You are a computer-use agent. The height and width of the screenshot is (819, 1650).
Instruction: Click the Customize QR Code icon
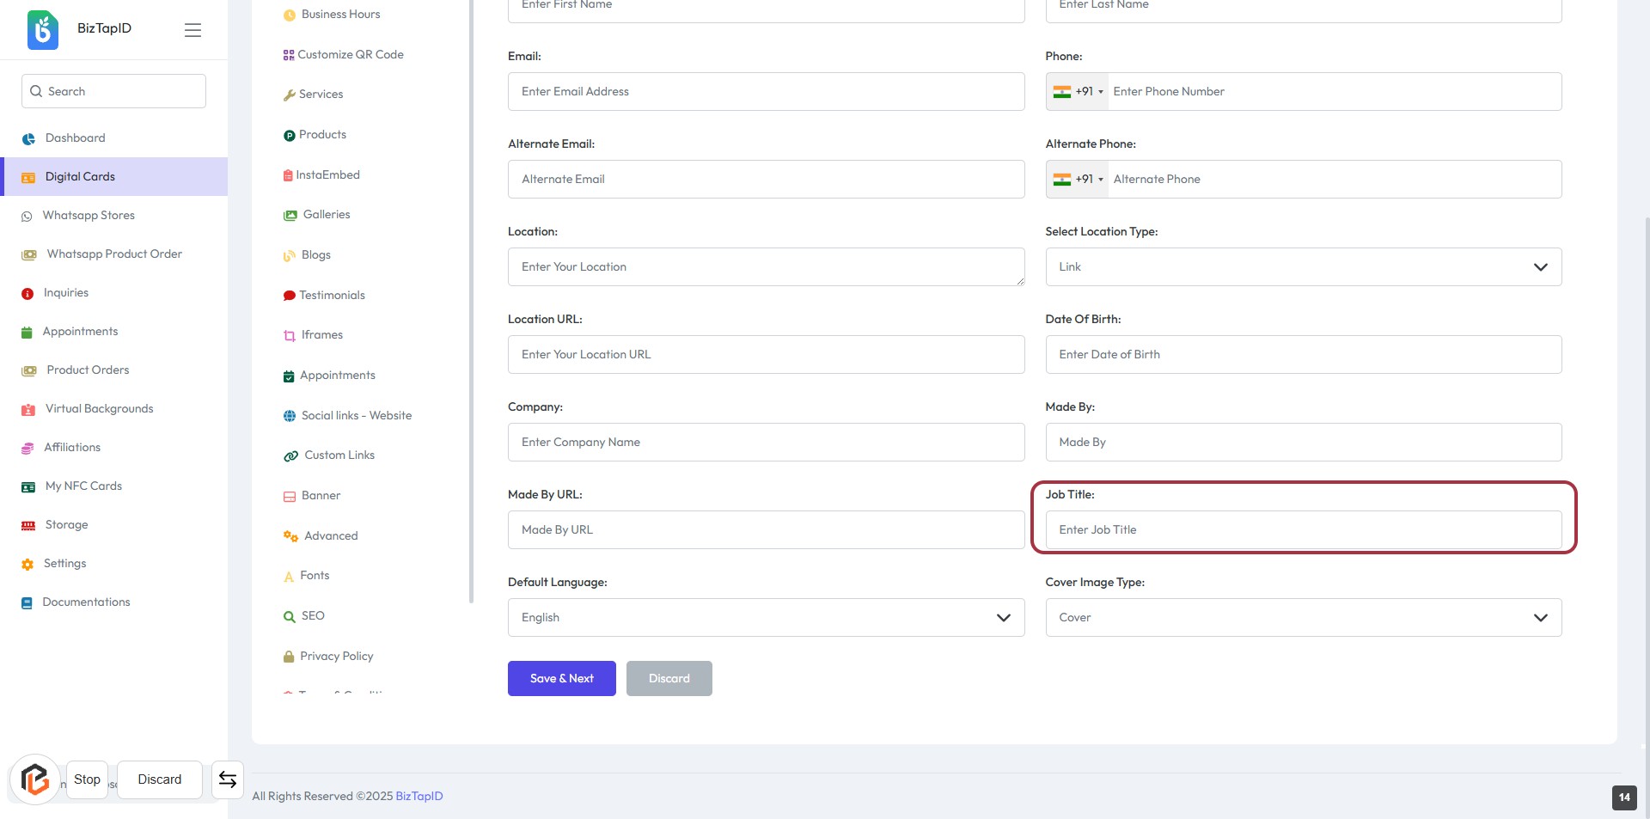coord(289,55)
